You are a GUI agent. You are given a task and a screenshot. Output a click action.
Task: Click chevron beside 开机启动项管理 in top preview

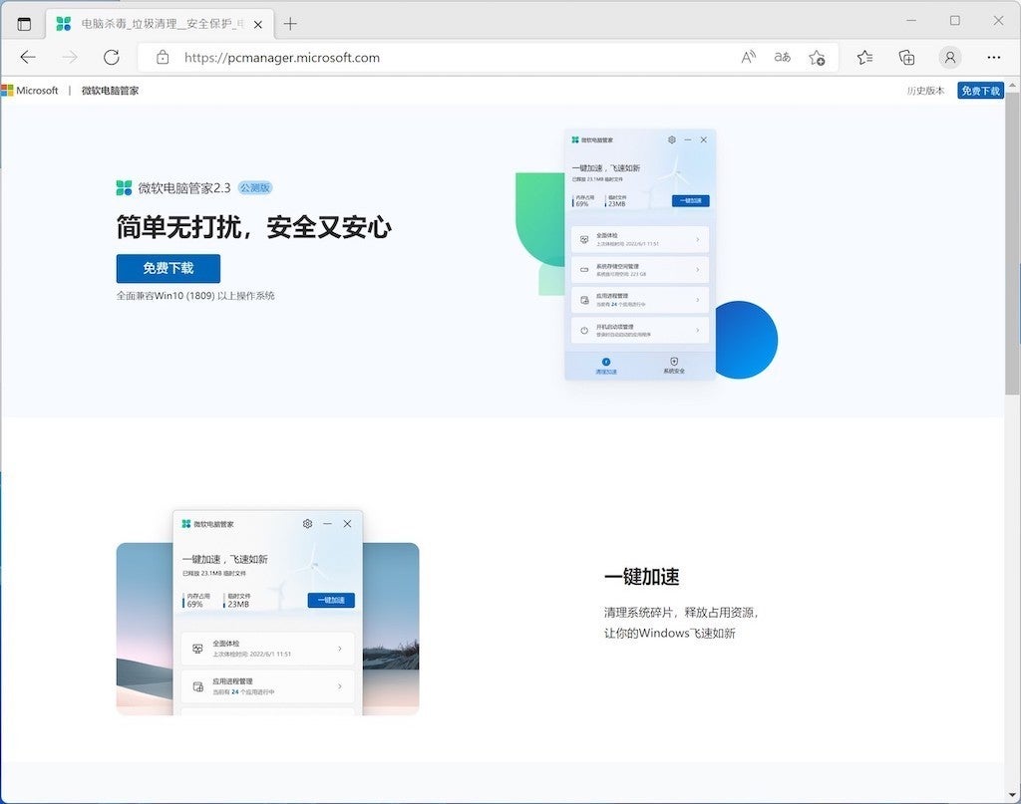(x=697, y=331)
